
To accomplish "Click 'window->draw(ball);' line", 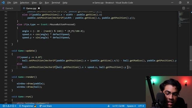I will pyautogui.click(x=29, y=87).
